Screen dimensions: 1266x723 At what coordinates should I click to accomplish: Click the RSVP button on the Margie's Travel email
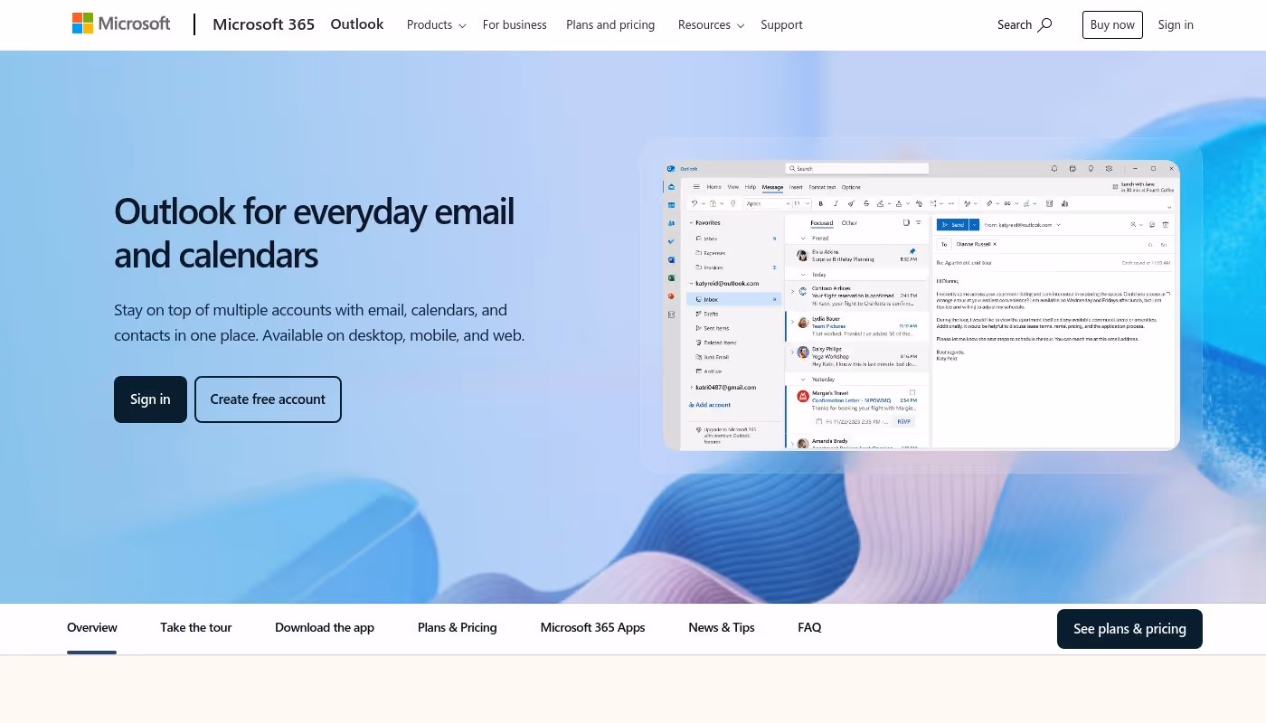click(903, 421)
